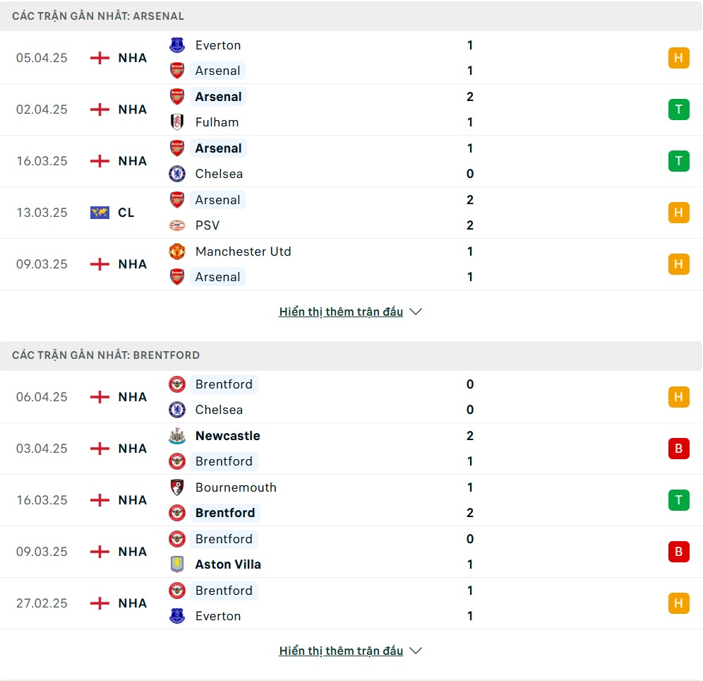
Task: Click the Fulham club crest
Action: coord(177,122)
